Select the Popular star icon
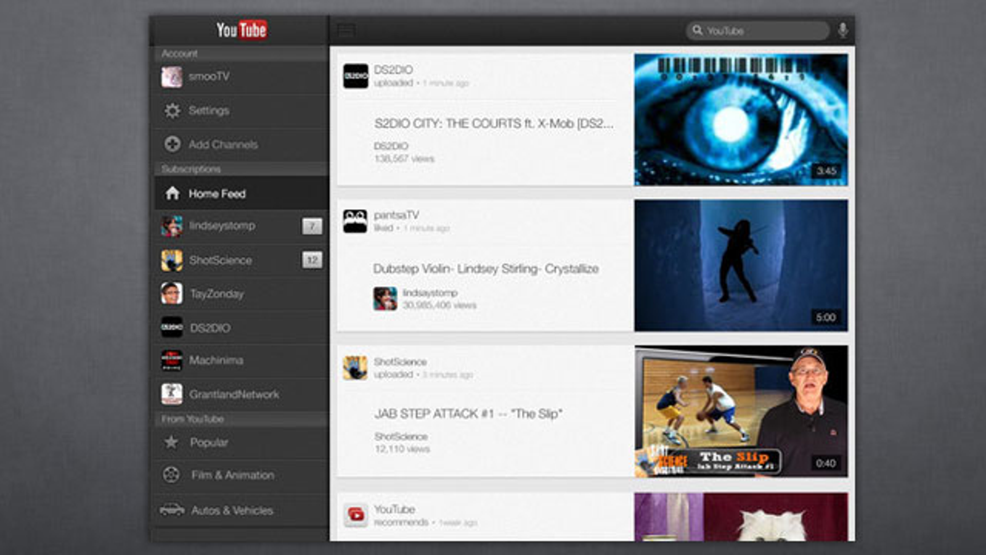Viewport: 986px width, 555px height. coord(171,442)
